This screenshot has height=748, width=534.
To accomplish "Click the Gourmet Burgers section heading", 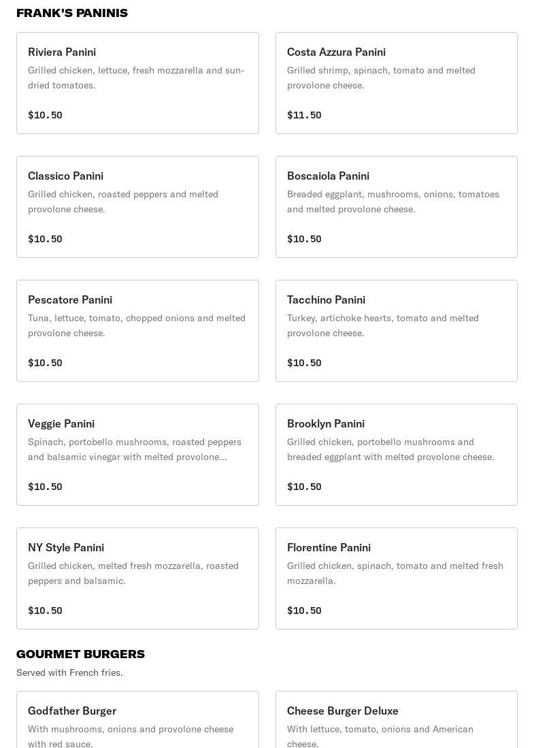I will pyautogui.click(x=80, y=654).
